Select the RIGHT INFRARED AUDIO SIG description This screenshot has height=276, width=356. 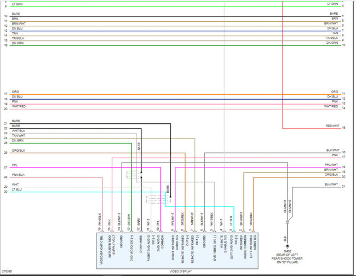coord(175,248)
